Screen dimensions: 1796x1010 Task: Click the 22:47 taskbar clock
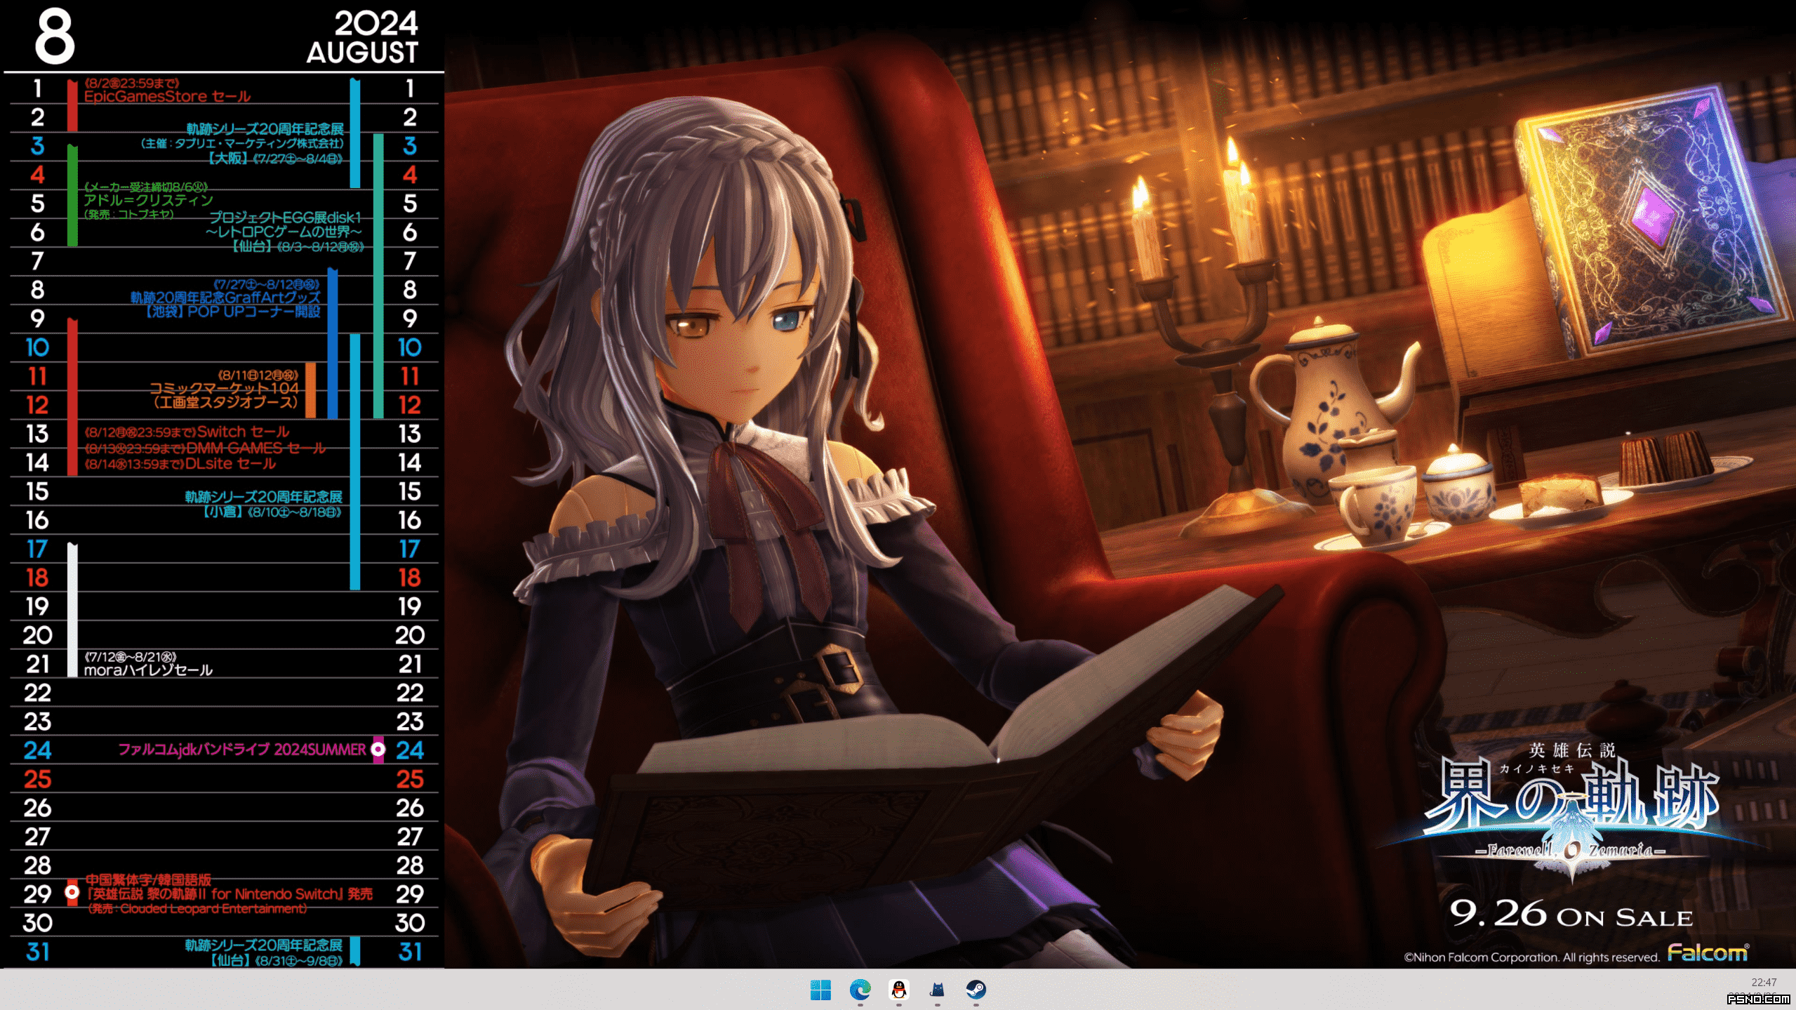(x=1763, y=983)
